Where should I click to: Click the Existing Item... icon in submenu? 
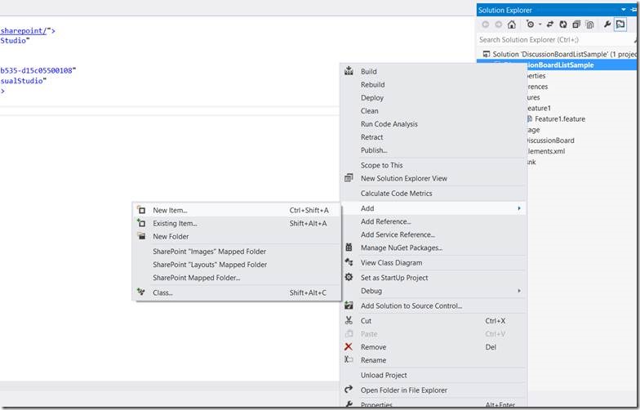coord(141,222)
